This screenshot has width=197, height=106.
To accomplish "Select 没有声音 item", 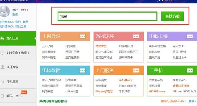I will click(x=71, y=80).
